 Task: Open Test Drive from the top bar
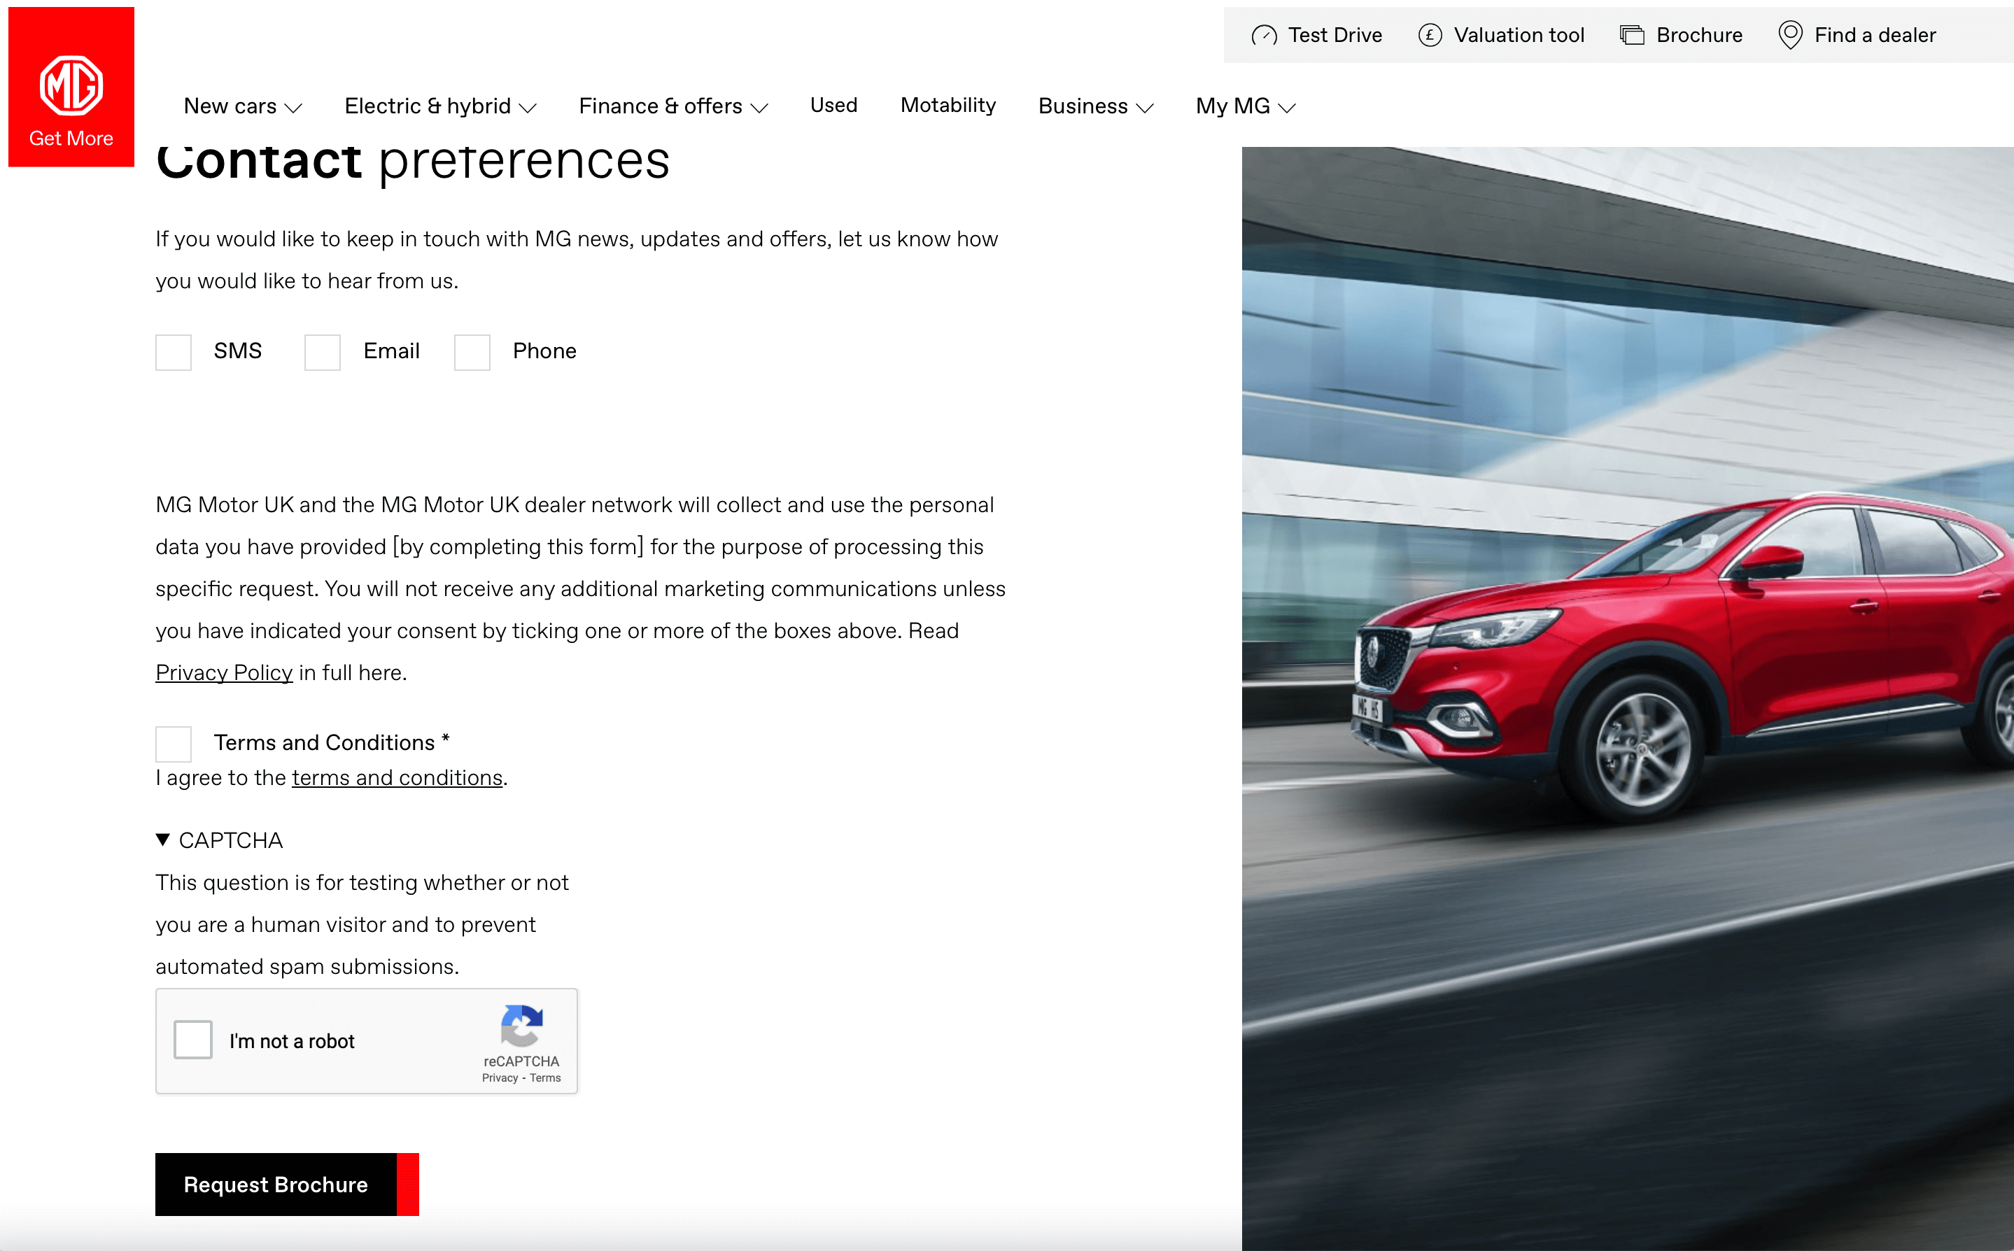[1316, 36]
